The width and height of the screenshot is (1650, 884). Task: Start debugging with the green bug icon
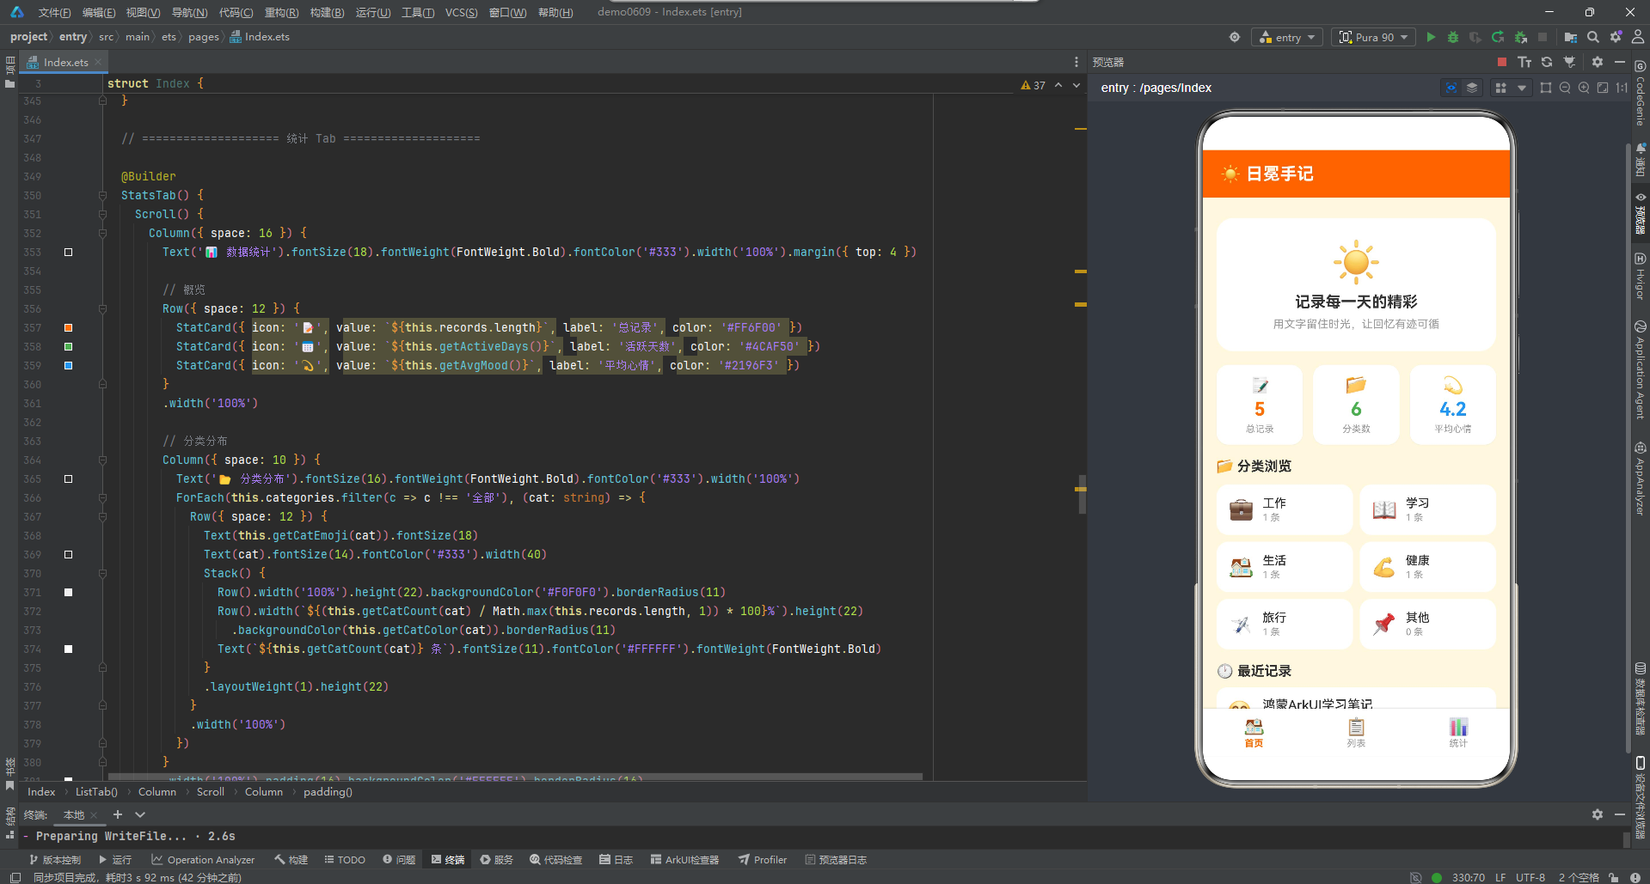[x=1453, y=37]
